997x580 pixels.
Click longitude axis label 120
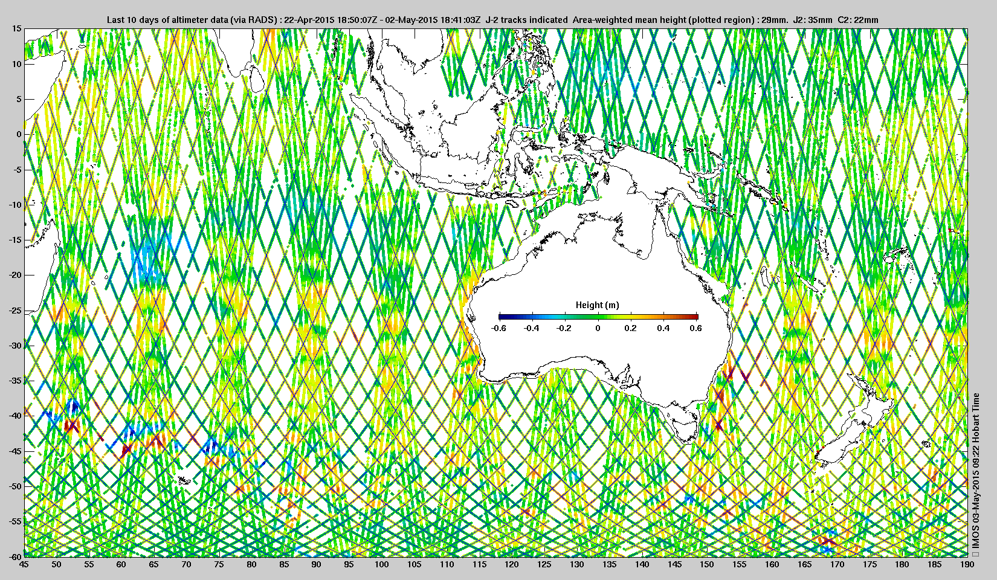(x=512, y=564)
